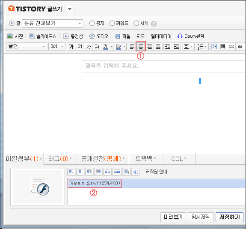This screenshot has height=229, width=246.
Task: Select the 서식 radio button
Action: pos(136,23)
